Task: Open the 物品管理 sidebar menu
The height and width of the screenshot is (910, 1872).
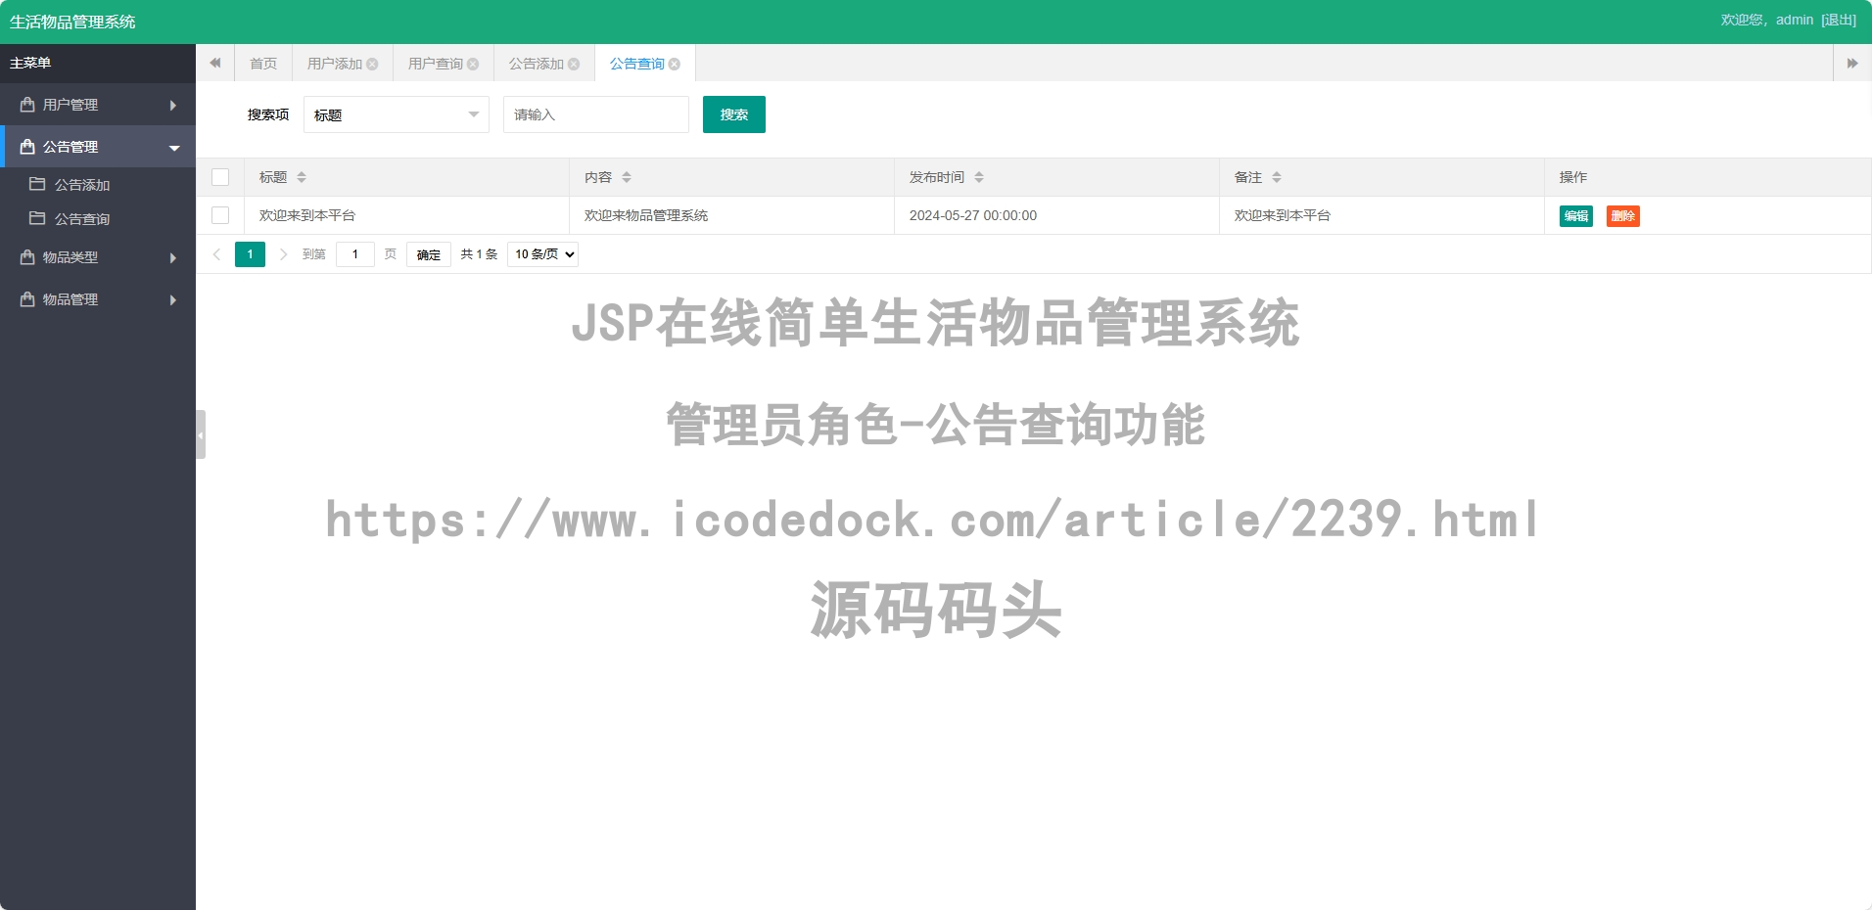Action: 98,299
